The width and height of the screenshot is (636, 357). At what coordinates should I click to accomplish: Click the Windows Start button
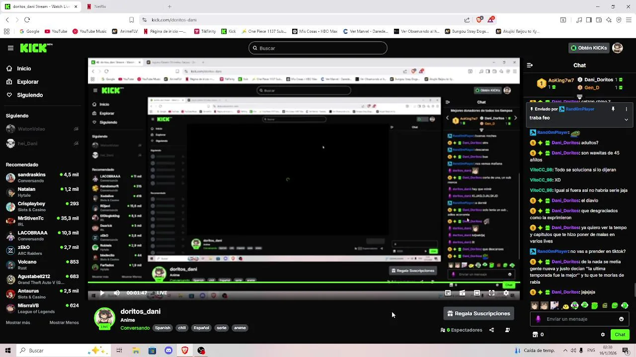coord(8,351)
